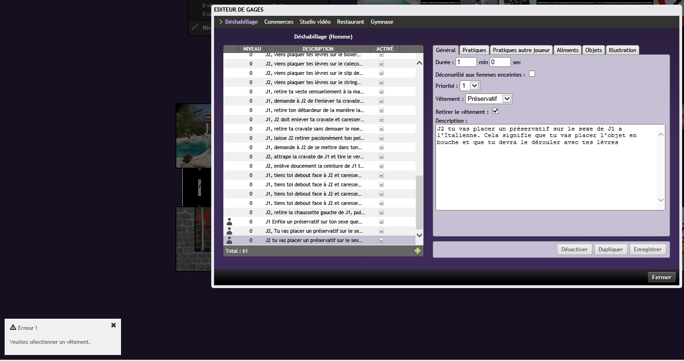Viewport: 684px width, 361px height.
Task: Click the Enregistrer button
Action: (647, 249)
